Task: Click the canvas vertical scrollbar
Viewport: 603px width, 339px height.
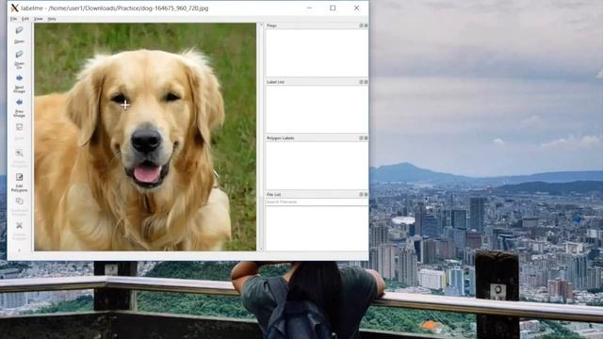Action: pyautogui.click(x=261, y=137)
